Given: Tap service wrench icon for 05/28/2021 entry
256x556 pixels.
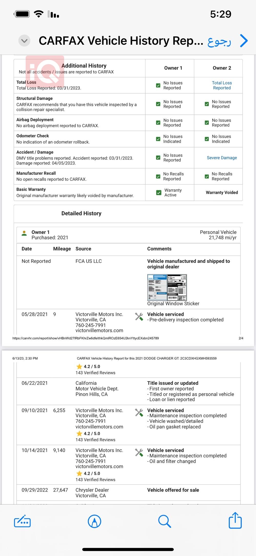Looking at the screenshot, I should point(139,317).
